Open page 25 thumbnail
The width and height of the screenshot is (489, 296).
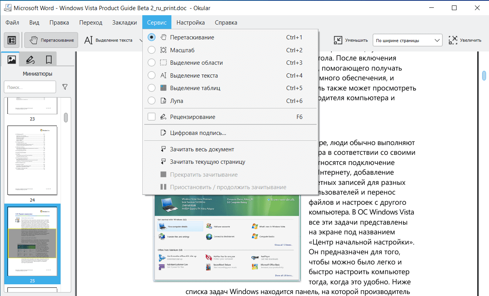[32, 242]
